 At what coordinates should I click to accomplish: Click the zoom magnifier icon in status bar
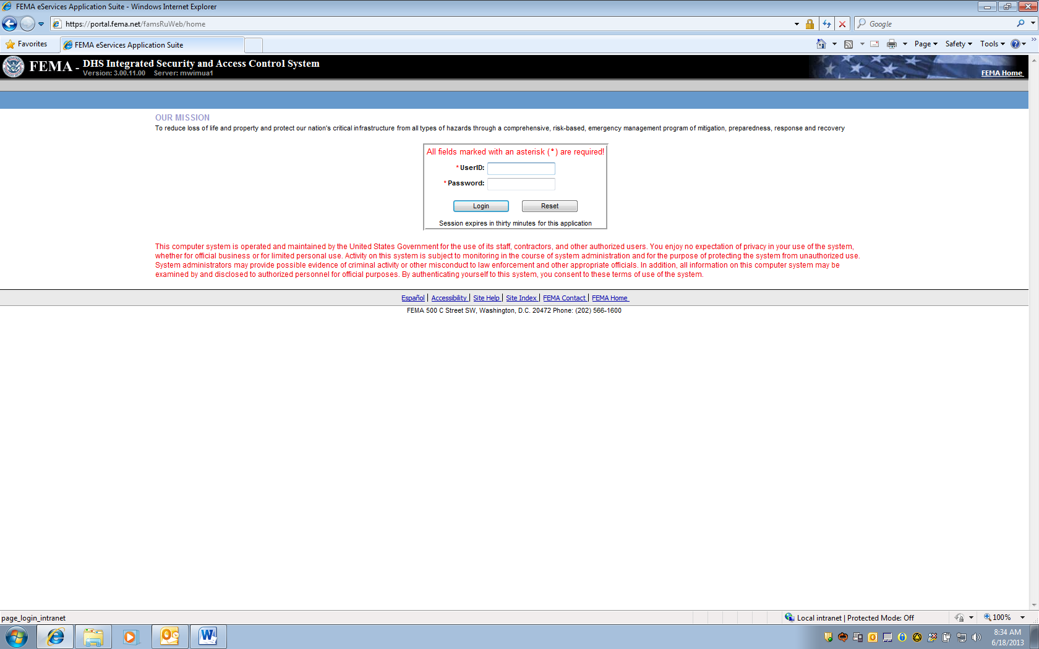pos(988,617)
